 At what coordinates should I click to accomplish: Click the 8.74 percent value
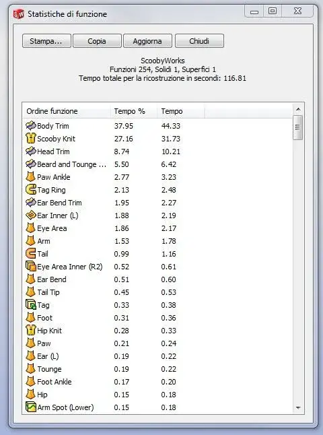pos(122,152)
